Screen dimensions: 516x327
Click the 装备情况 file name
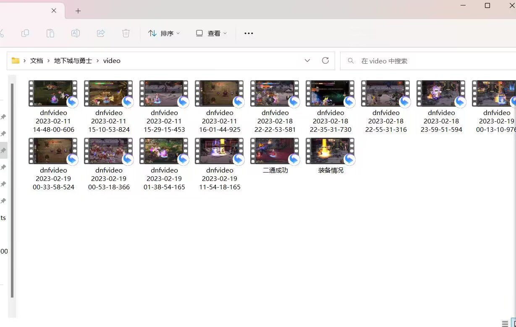330,170
